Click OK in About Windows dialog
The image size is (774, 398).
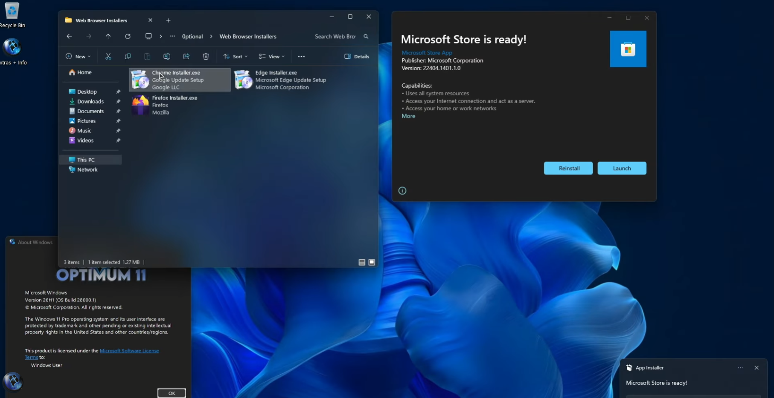point(172,393)
